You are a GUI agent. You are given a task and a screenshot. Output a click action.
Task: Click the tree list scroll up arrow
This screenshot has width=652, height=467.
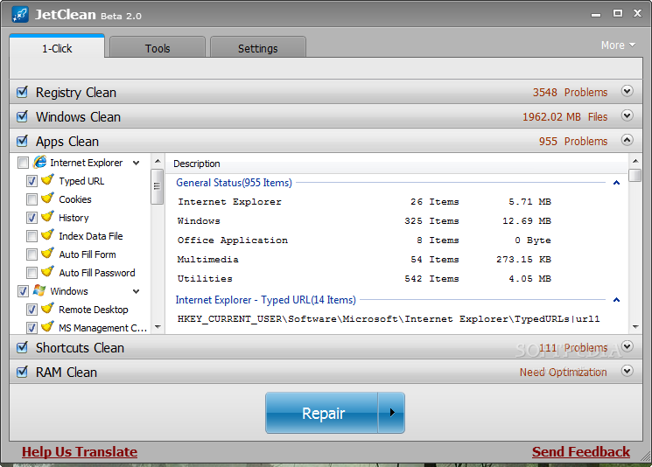pyautogui.click(x=158, y=161)
